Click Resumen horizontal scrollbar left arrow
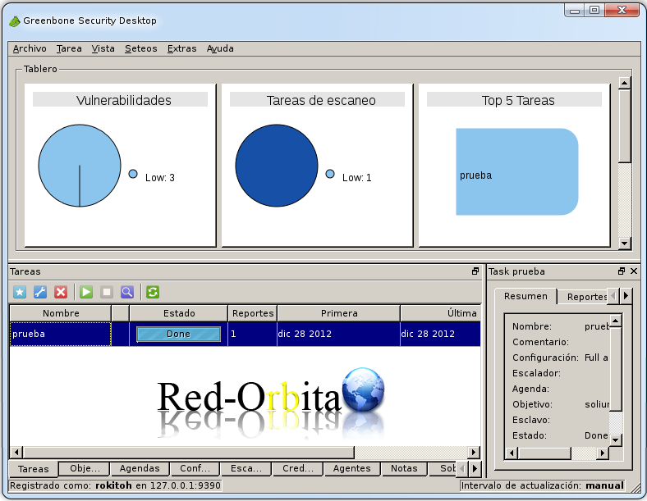 (x=512, y=453)
